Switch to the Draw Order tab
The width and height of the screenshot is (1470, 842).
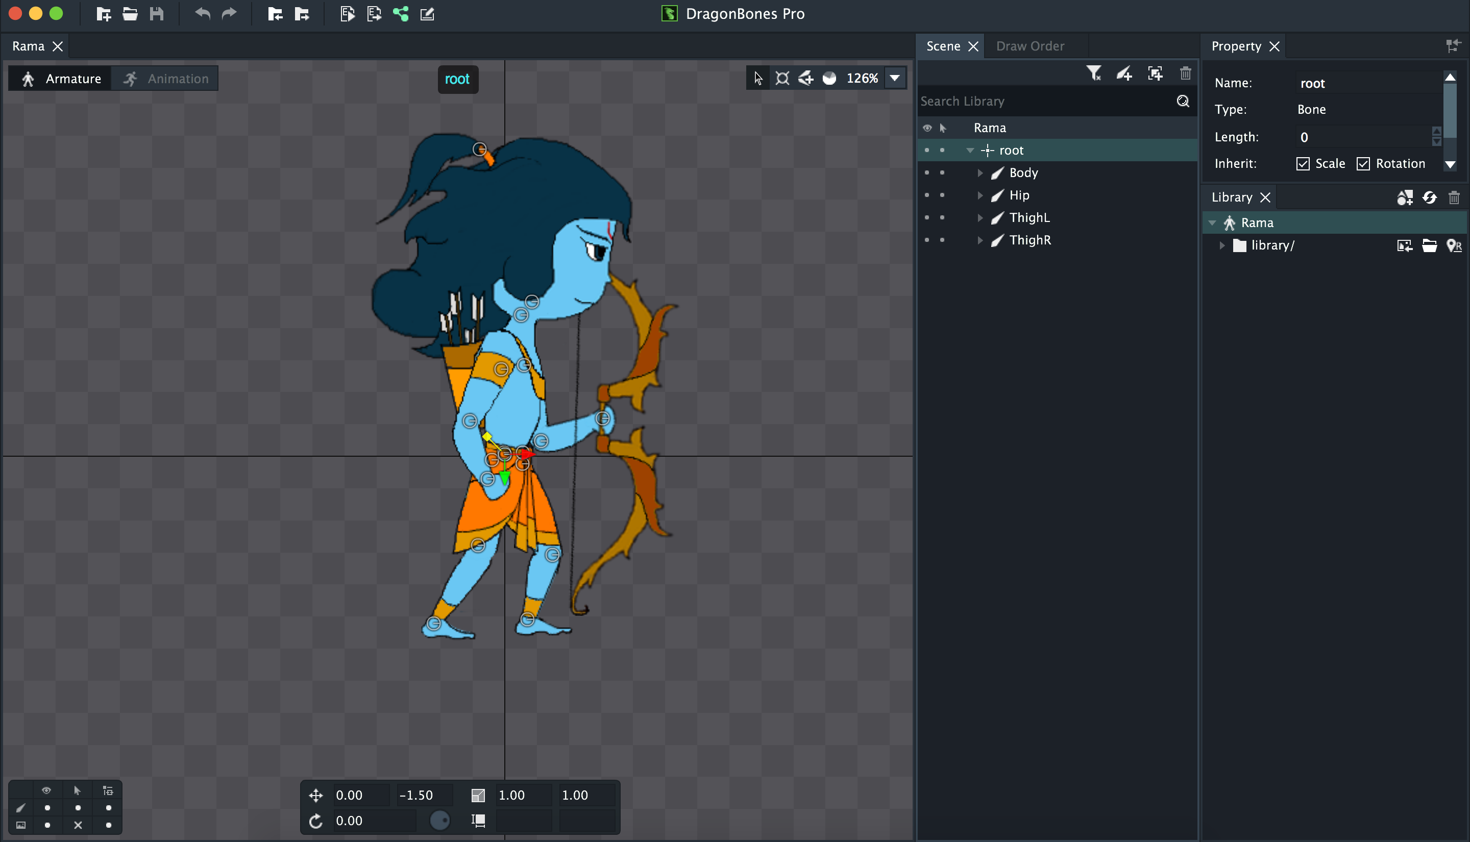(x=1030, y=46)
